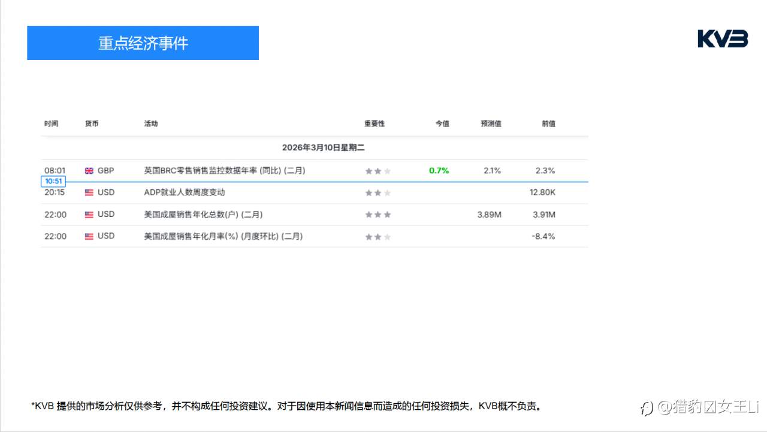
Task: Click the watermark avatar icon bottom right
Action: 646,409
